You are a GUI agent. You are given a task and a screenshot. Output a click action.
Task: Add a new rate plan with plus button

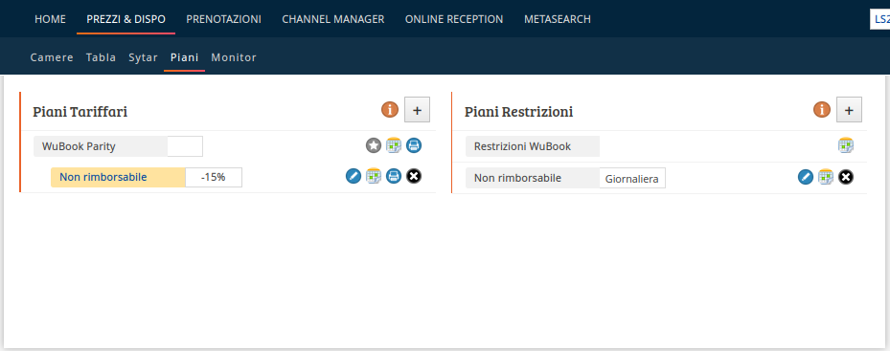point(417,110)
